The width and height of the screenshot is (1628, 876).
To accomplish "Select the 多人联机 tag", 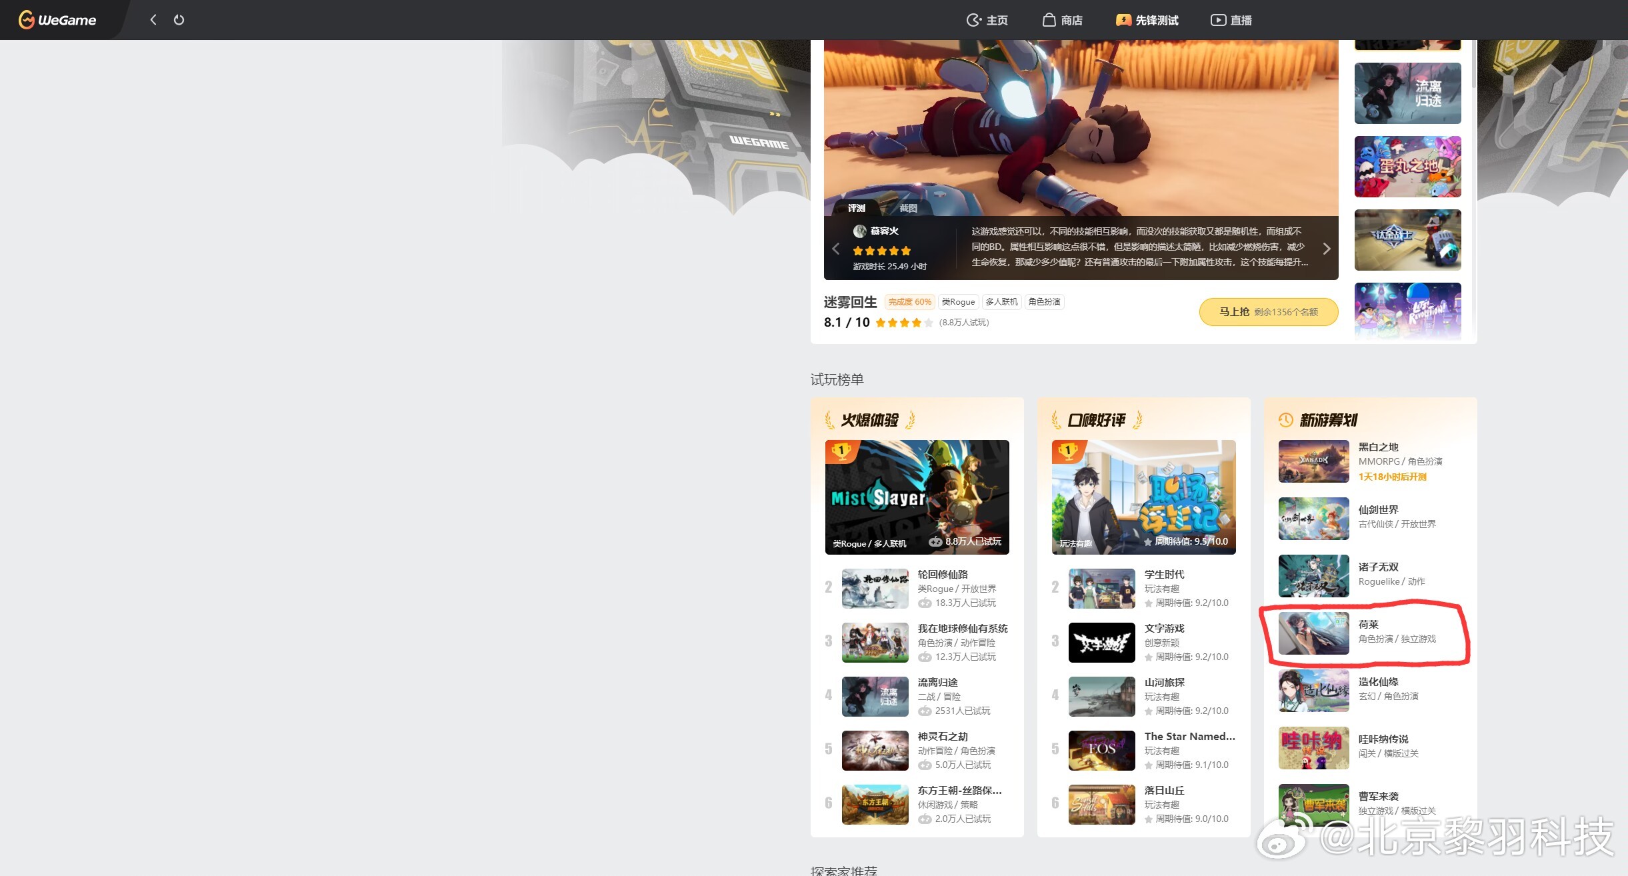I will 1001,302.
